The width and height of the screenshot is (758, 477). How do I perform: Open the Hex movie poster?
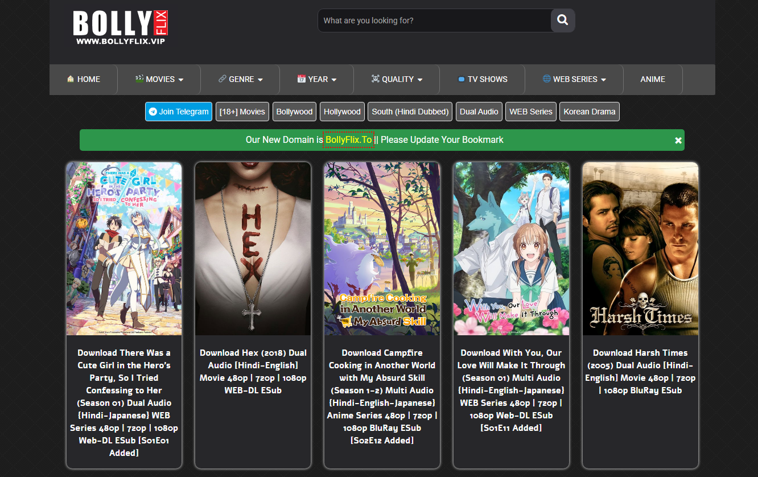point(253,249)
